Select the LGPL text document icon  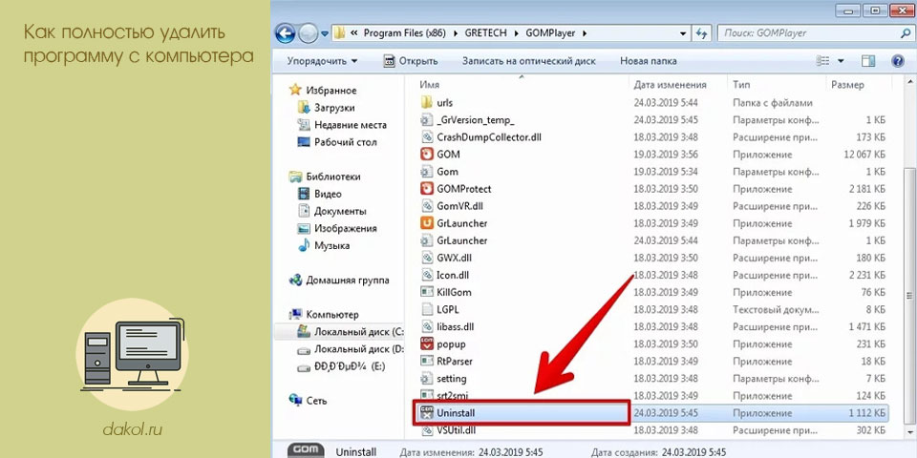(427, 309)
